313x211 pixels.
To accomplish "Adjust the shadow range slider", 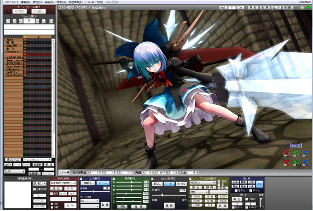I will (169, 195).
